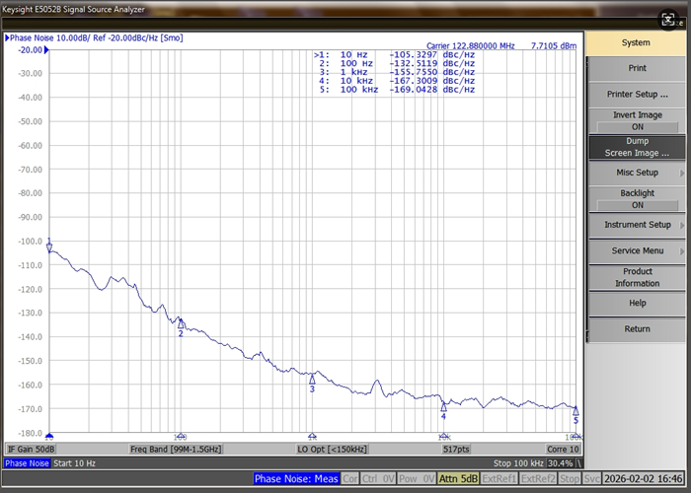This screenshot has height=493, width=691.
Task: Select marker 5 at trace end
Action: pyautogui.click(x=576, y=411)
